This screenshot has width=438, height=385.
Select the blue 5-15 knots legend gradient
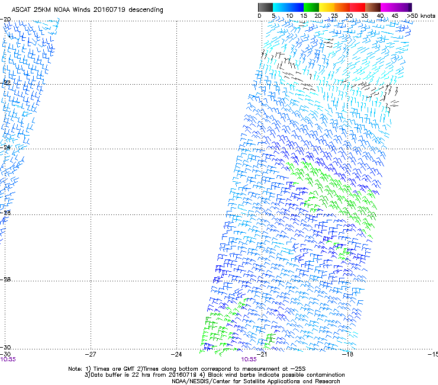click(x=288, y=7)
